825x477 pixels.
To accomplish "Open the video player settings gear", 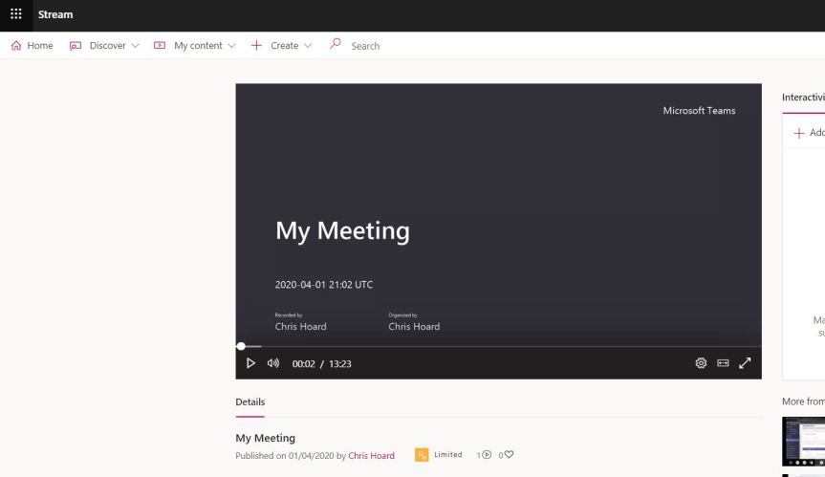I will [x=701, y=363].
